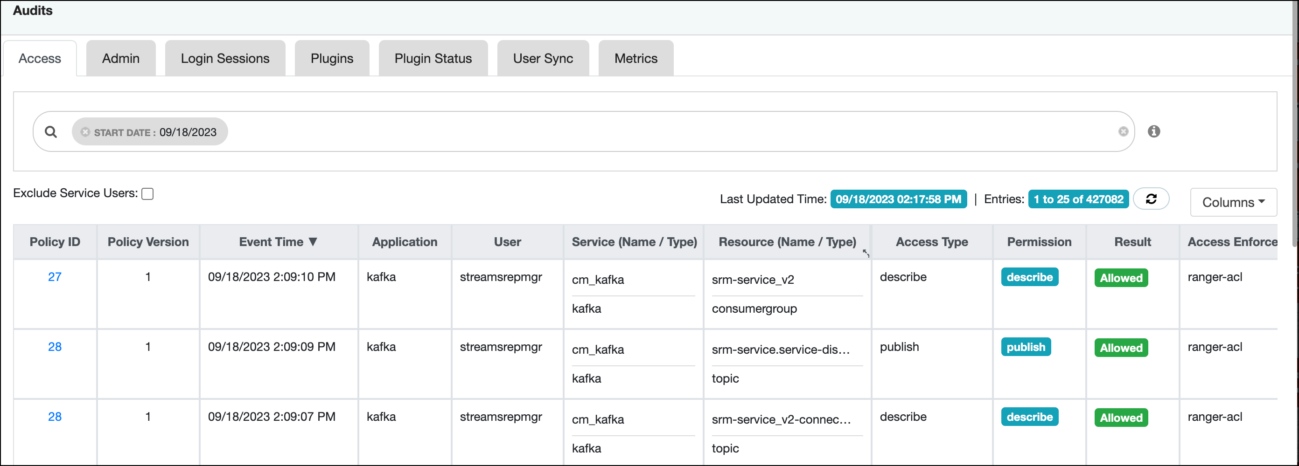This screenshot has width=1299, height=466.
Task: Open the search syntax info icon
Action: click(1154, 131)
